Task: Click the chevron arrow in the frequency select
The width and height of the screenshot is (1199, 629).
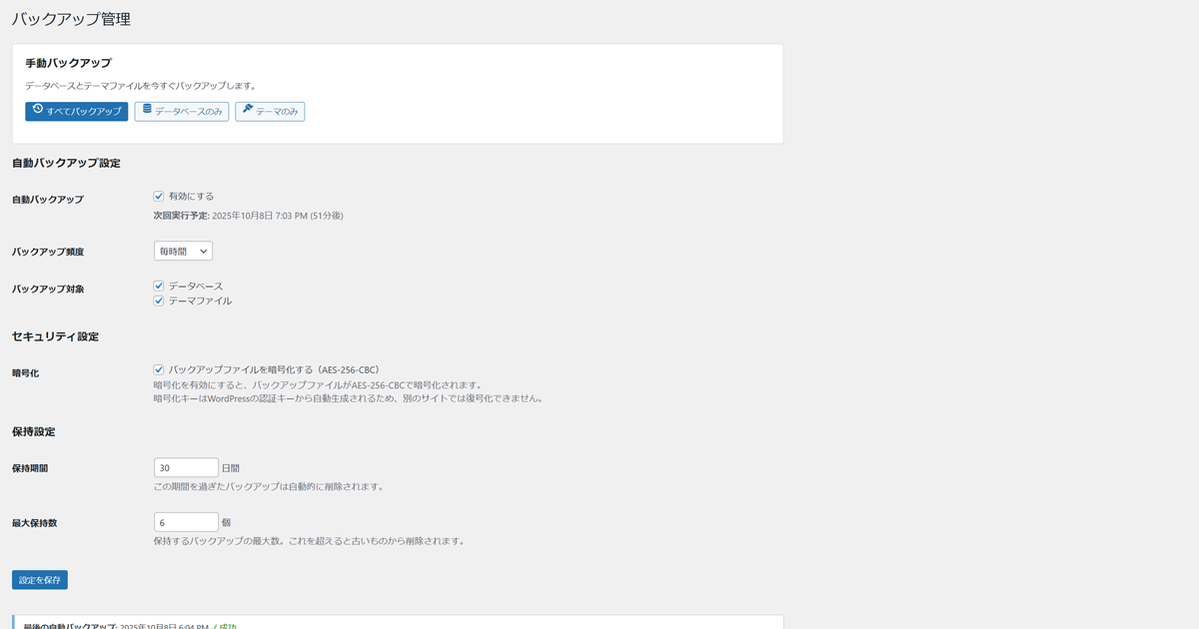Action: 204,252
